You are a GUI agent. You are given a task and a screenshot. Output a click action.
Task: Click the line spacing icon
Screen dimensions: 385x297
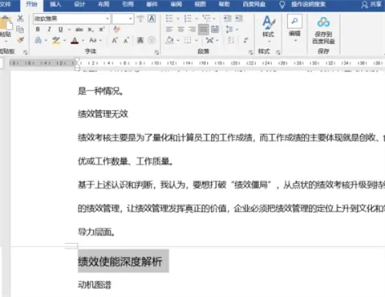click(229, 29)
